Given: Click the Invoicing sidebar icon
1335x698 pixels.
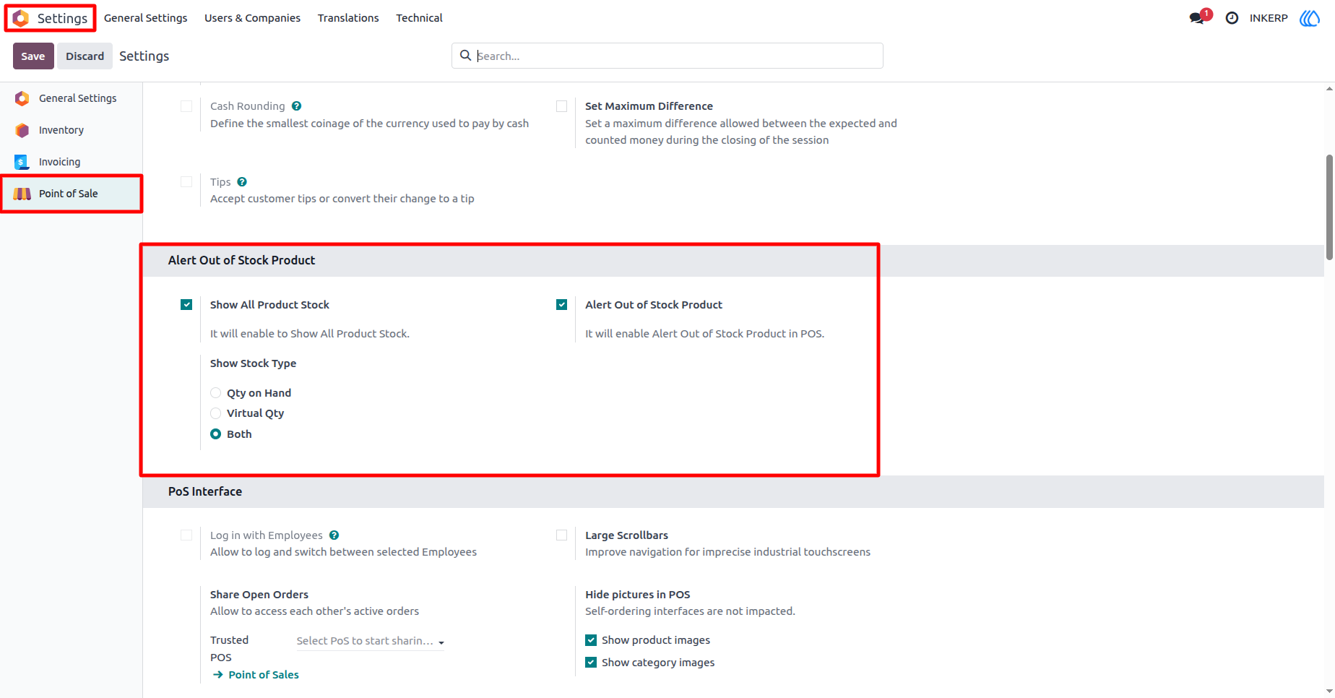Looking at the screenshot, I should click(x=22, y=162).
